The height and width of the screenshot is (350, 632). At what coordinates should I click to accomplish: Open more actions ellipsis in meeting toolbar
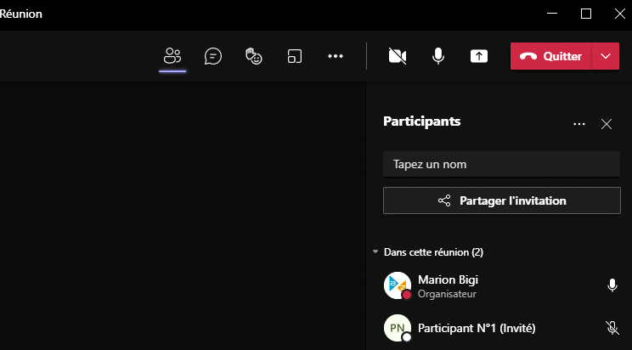click(336, 56)
